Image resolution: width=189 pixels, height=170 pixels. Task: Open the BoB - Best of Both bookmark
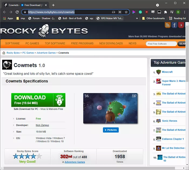click(70, 18)
